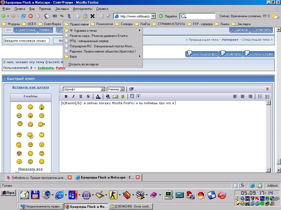Insert a bulleted list
Viewport: 281px width, 210px height.
(267, 97)
